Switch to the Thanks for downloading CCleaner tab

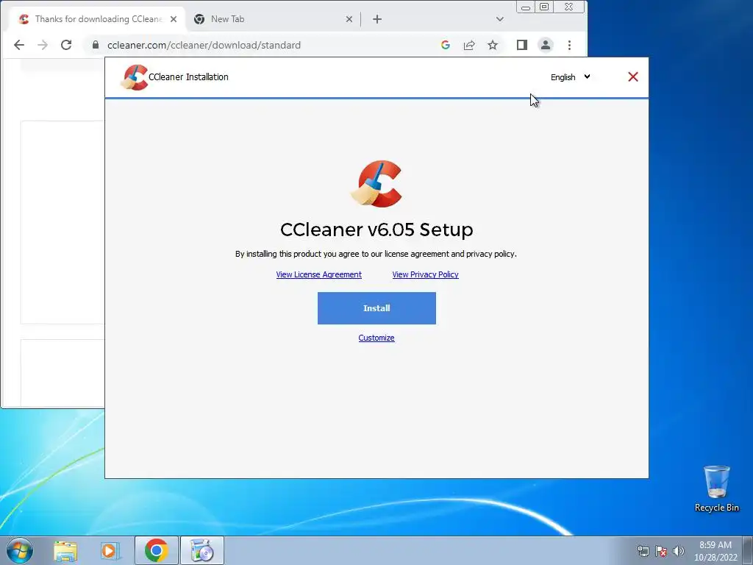pos(98,19)
